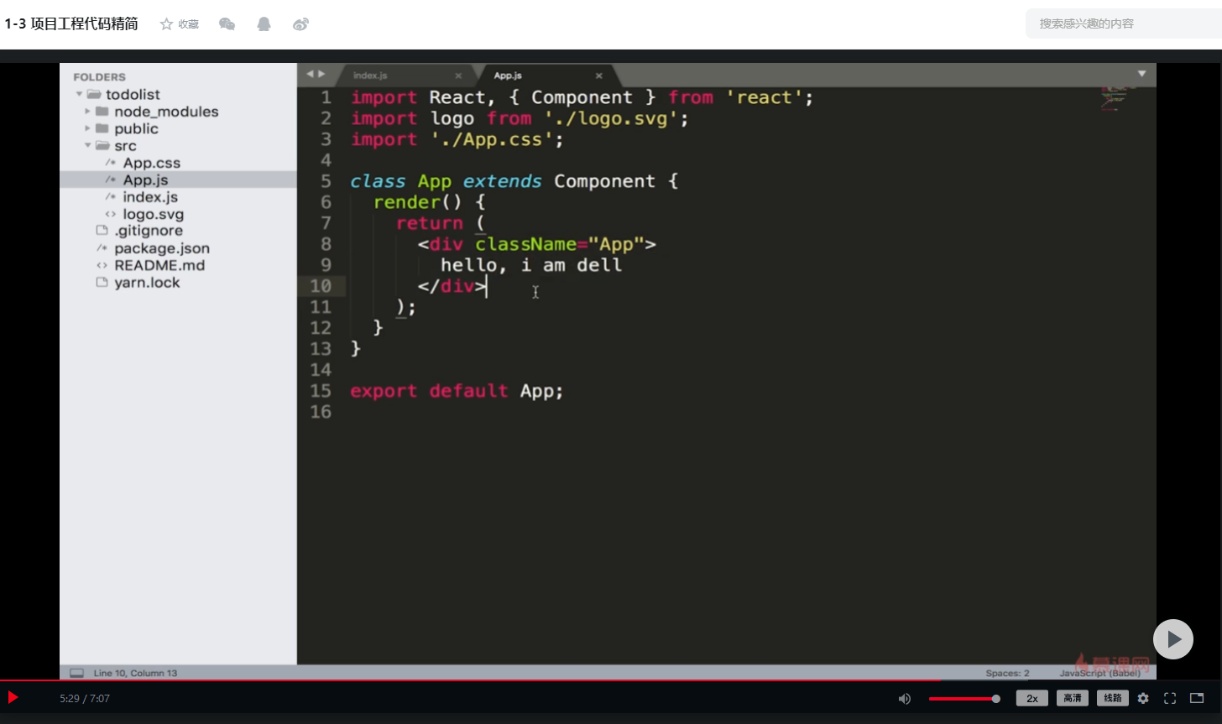Click the yarn.lock file icon
This screenshot has width=1222, height=724.
coord(102,282)
